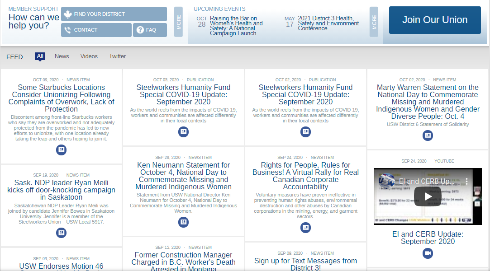Click the question mark icon beside FAQ
The height and width of the screenshot is (271, 490).
(140, 30)
